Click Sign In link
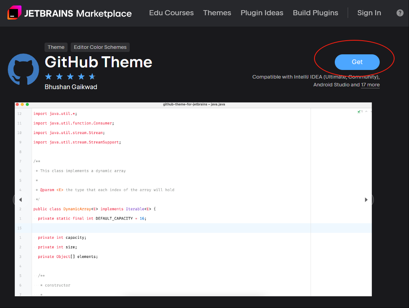The image size is (409, 308). click(x=369, y=13)
